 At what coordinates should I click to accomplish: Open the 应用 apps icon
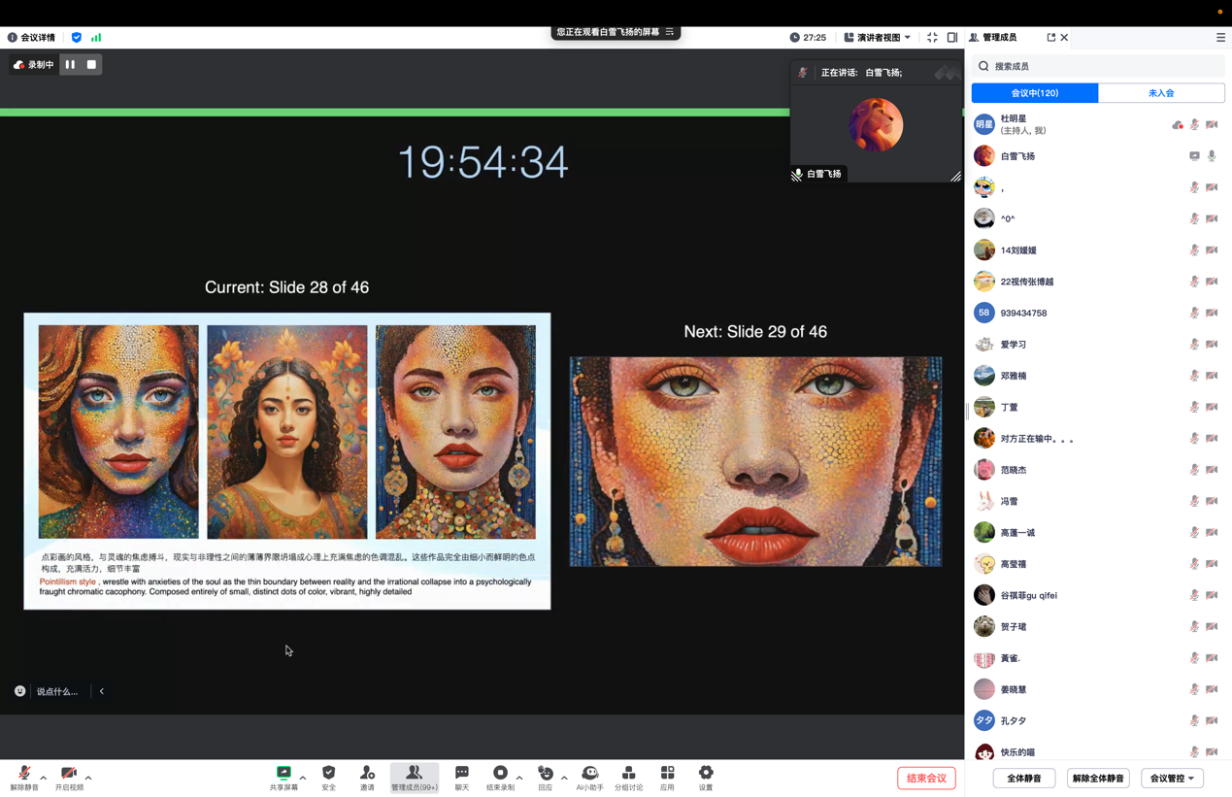coord(667,778)
